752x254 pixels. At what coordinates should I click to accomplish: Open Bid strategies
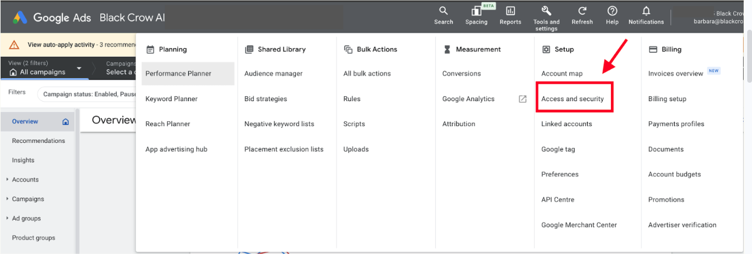click(x=266, y=99)
